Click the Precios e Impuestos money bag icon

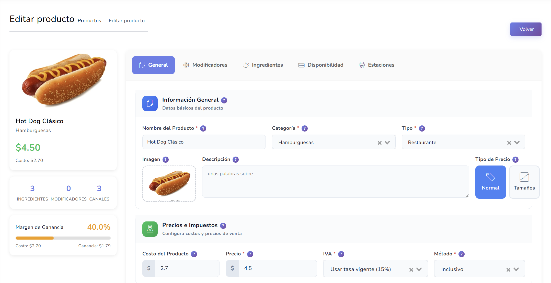[150, 229]
